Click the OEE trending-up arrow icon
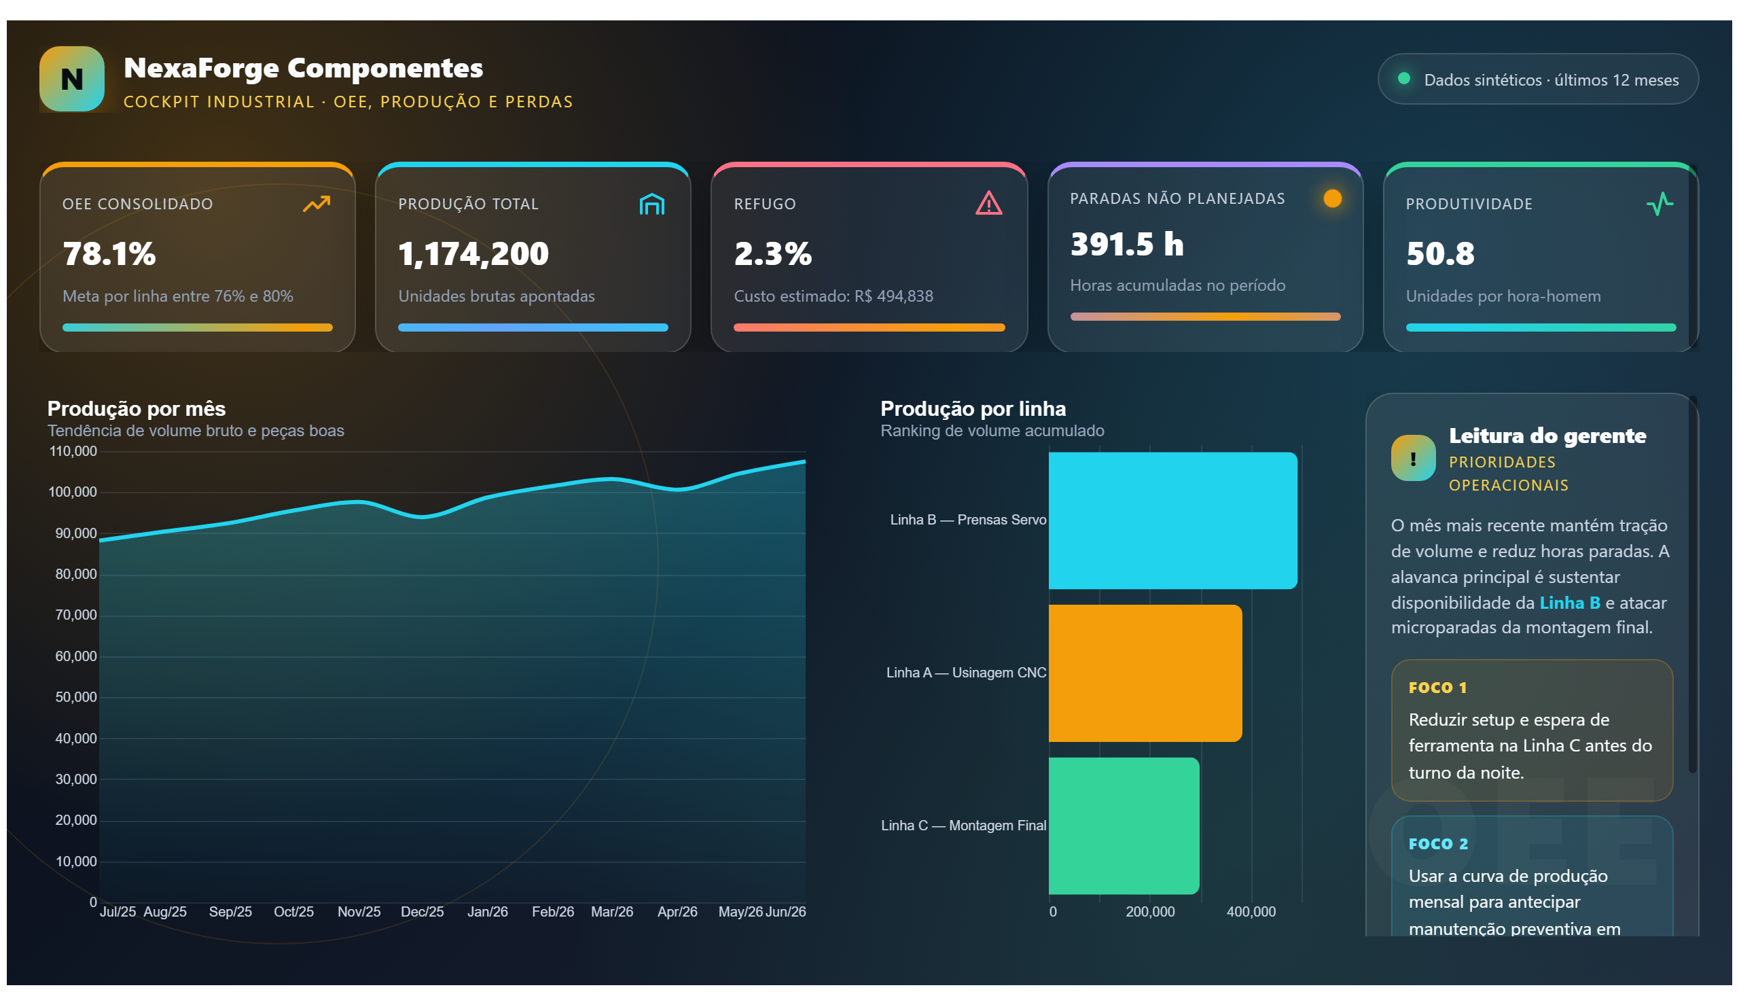1739x992 pixels. click(317, 204)
